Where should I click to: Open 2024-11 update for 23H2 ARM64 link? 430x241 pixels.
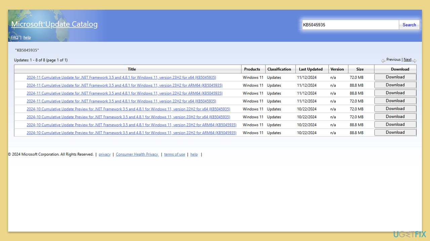point(125,85)
